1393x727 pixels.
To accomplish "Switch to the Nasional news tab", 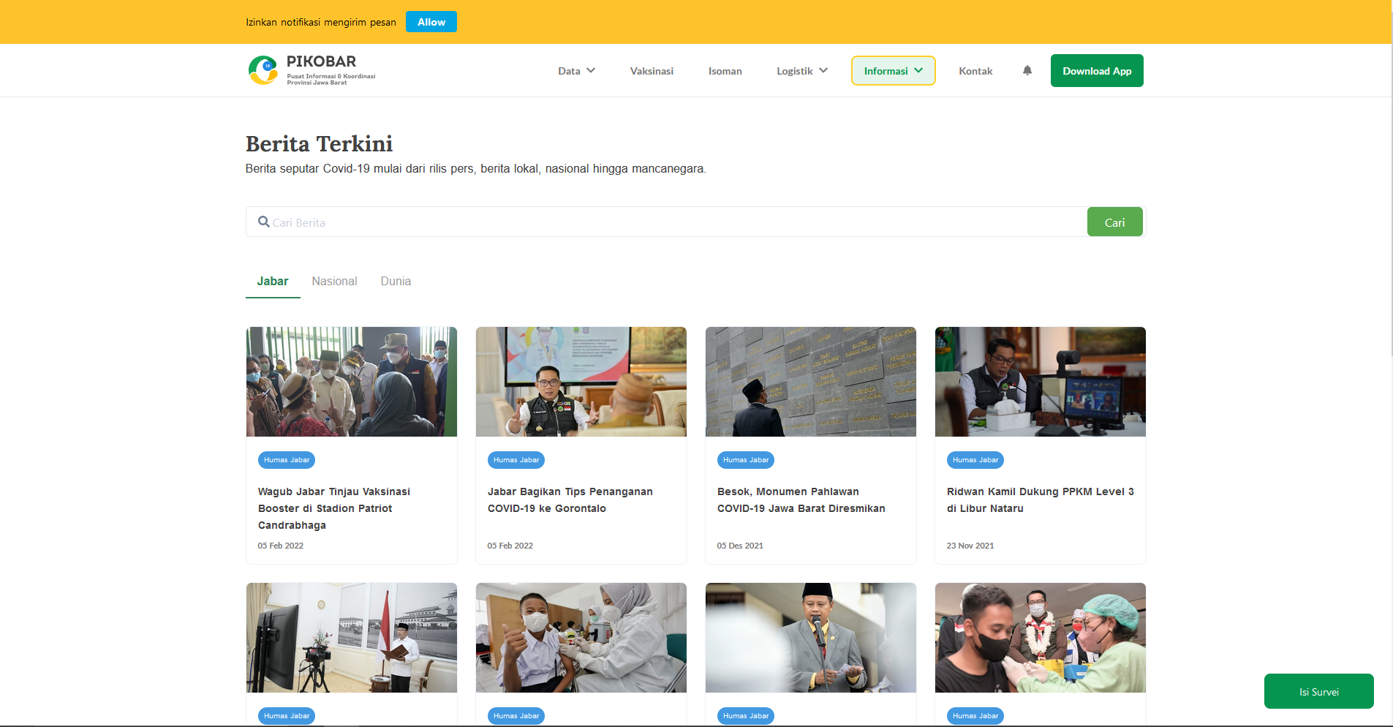I will click(334, 282).
